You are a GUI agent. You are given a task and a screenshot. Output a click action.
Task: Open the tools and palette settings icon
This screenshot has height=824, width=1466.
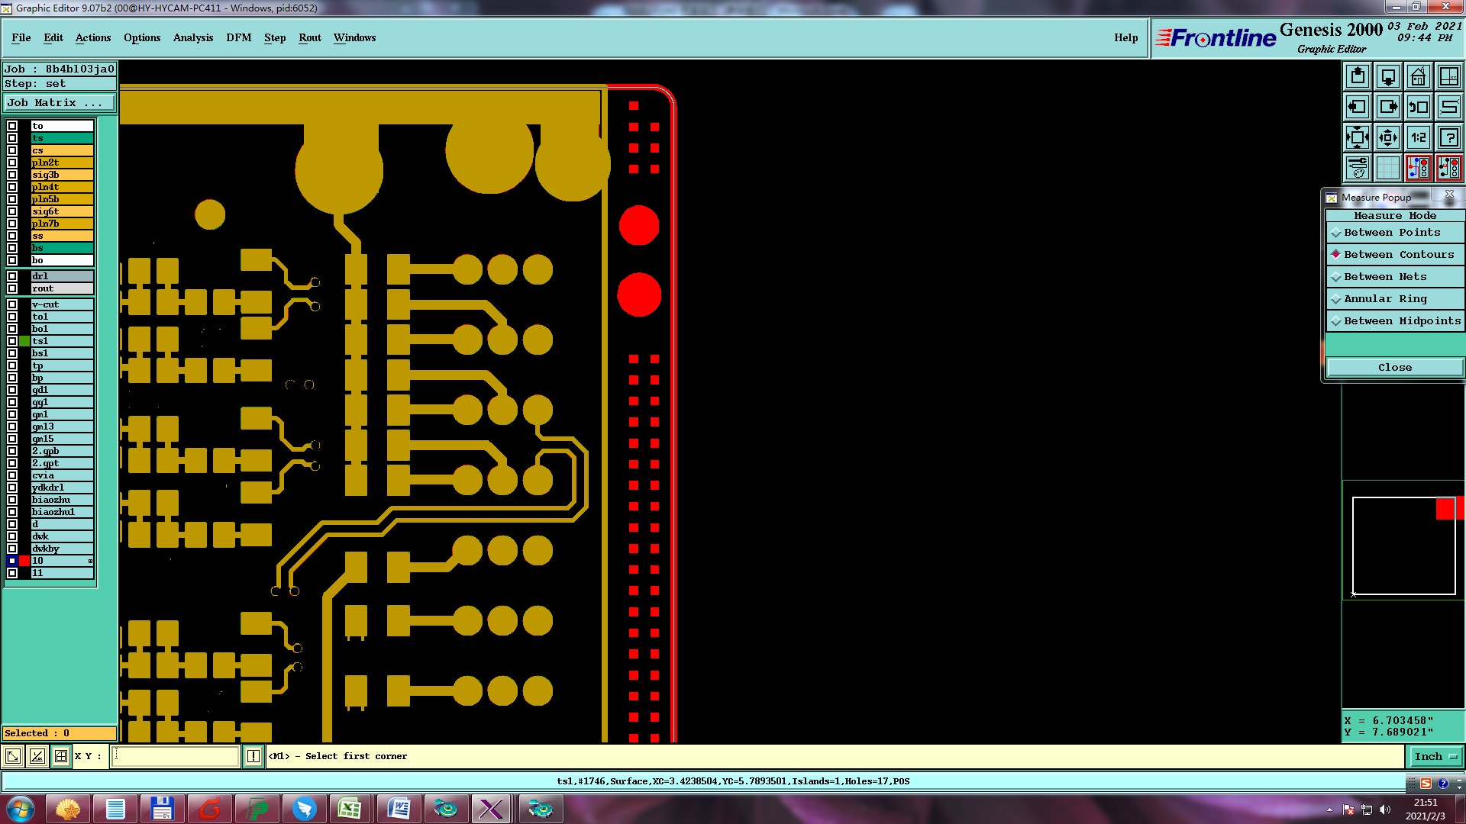1357,168
